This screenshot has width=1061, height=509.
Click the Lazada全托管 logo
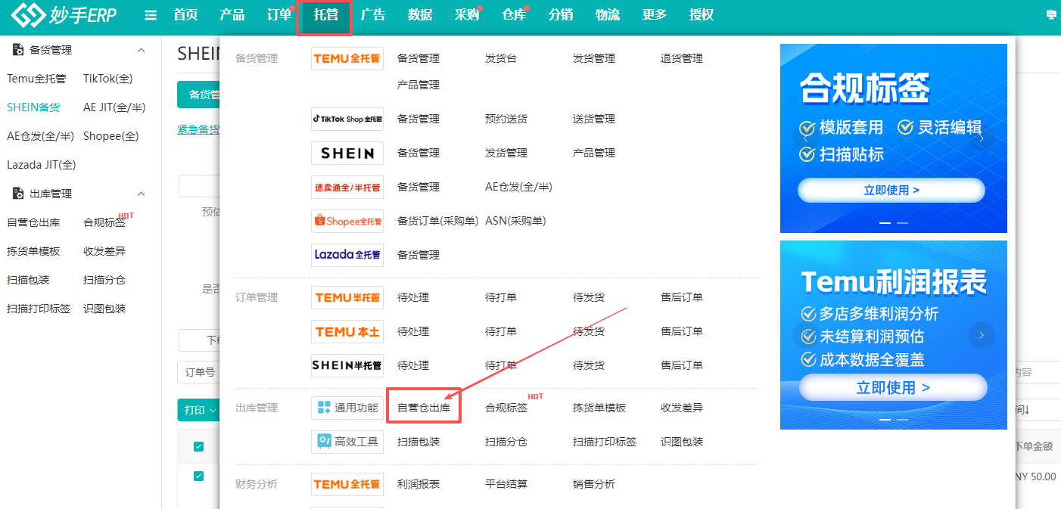coord(347,255)
